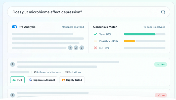Select the Rigorous Journal tag

point(42,80)
